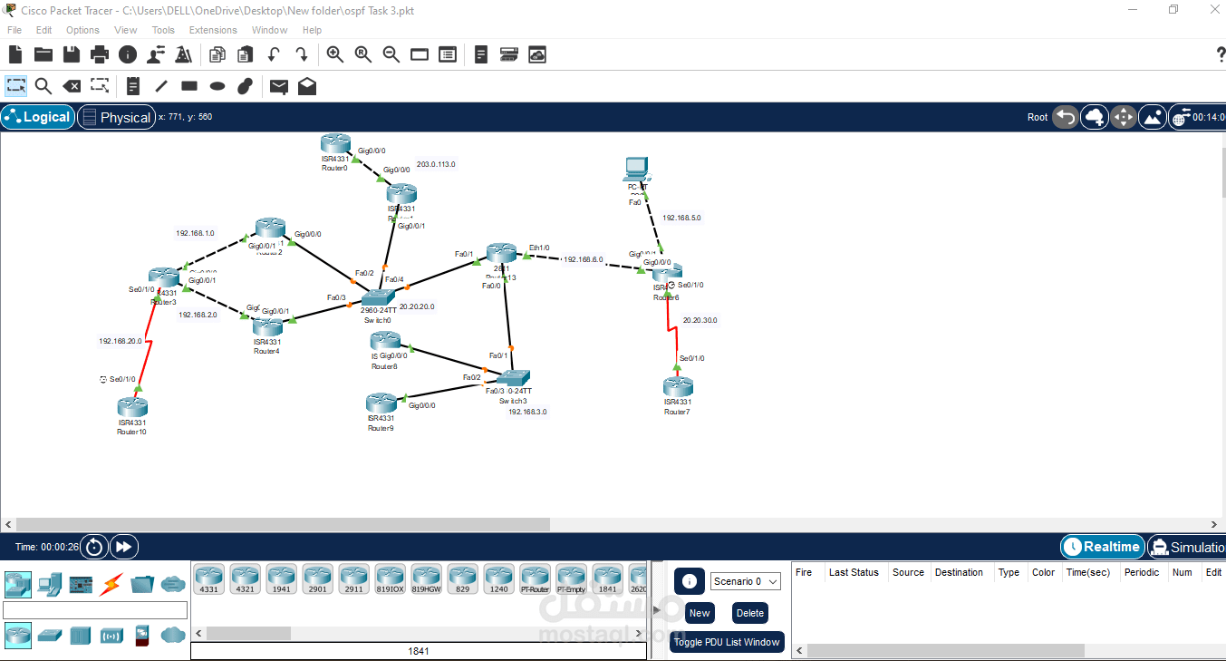1226x661 pixels.
Task: Click Toggle PDU List Window button
Action: (x=727, y=642)
